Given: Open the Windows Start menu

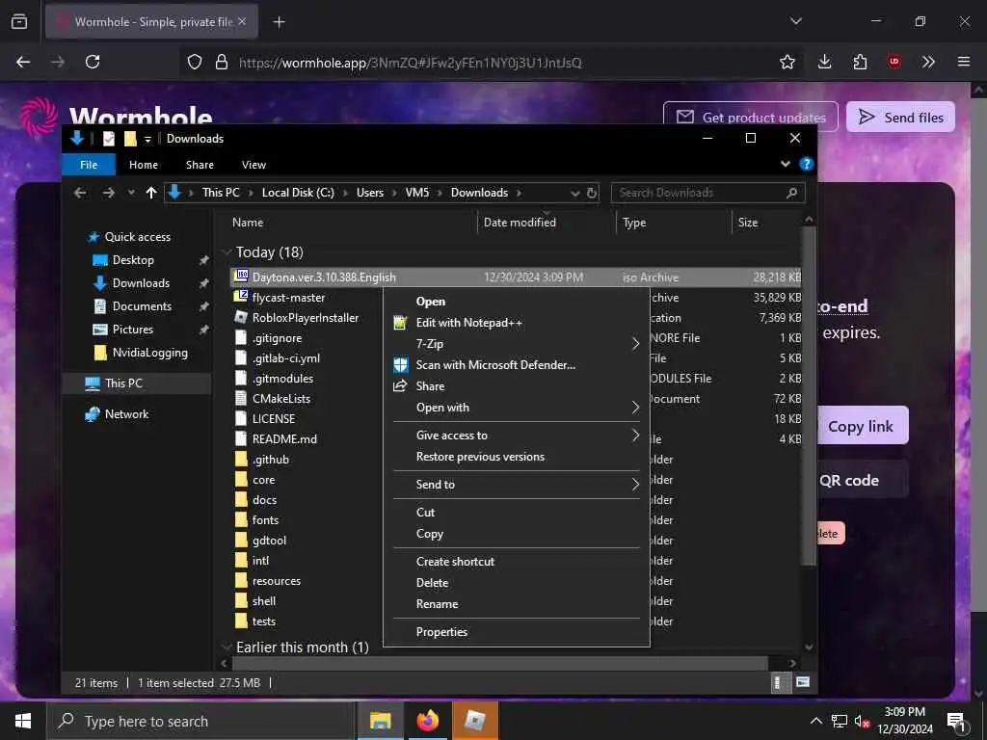Looking at the screenshot, I should [x=23, y=721].
